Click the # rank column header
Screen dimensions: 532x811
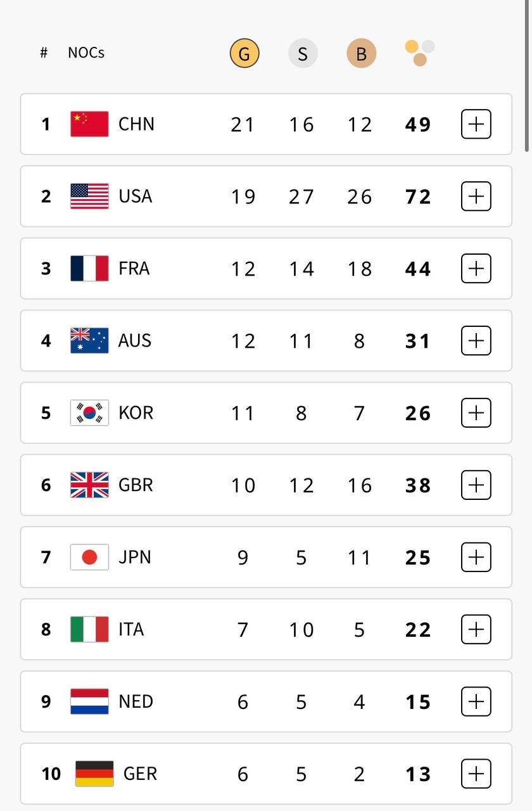tap(44, 53)
